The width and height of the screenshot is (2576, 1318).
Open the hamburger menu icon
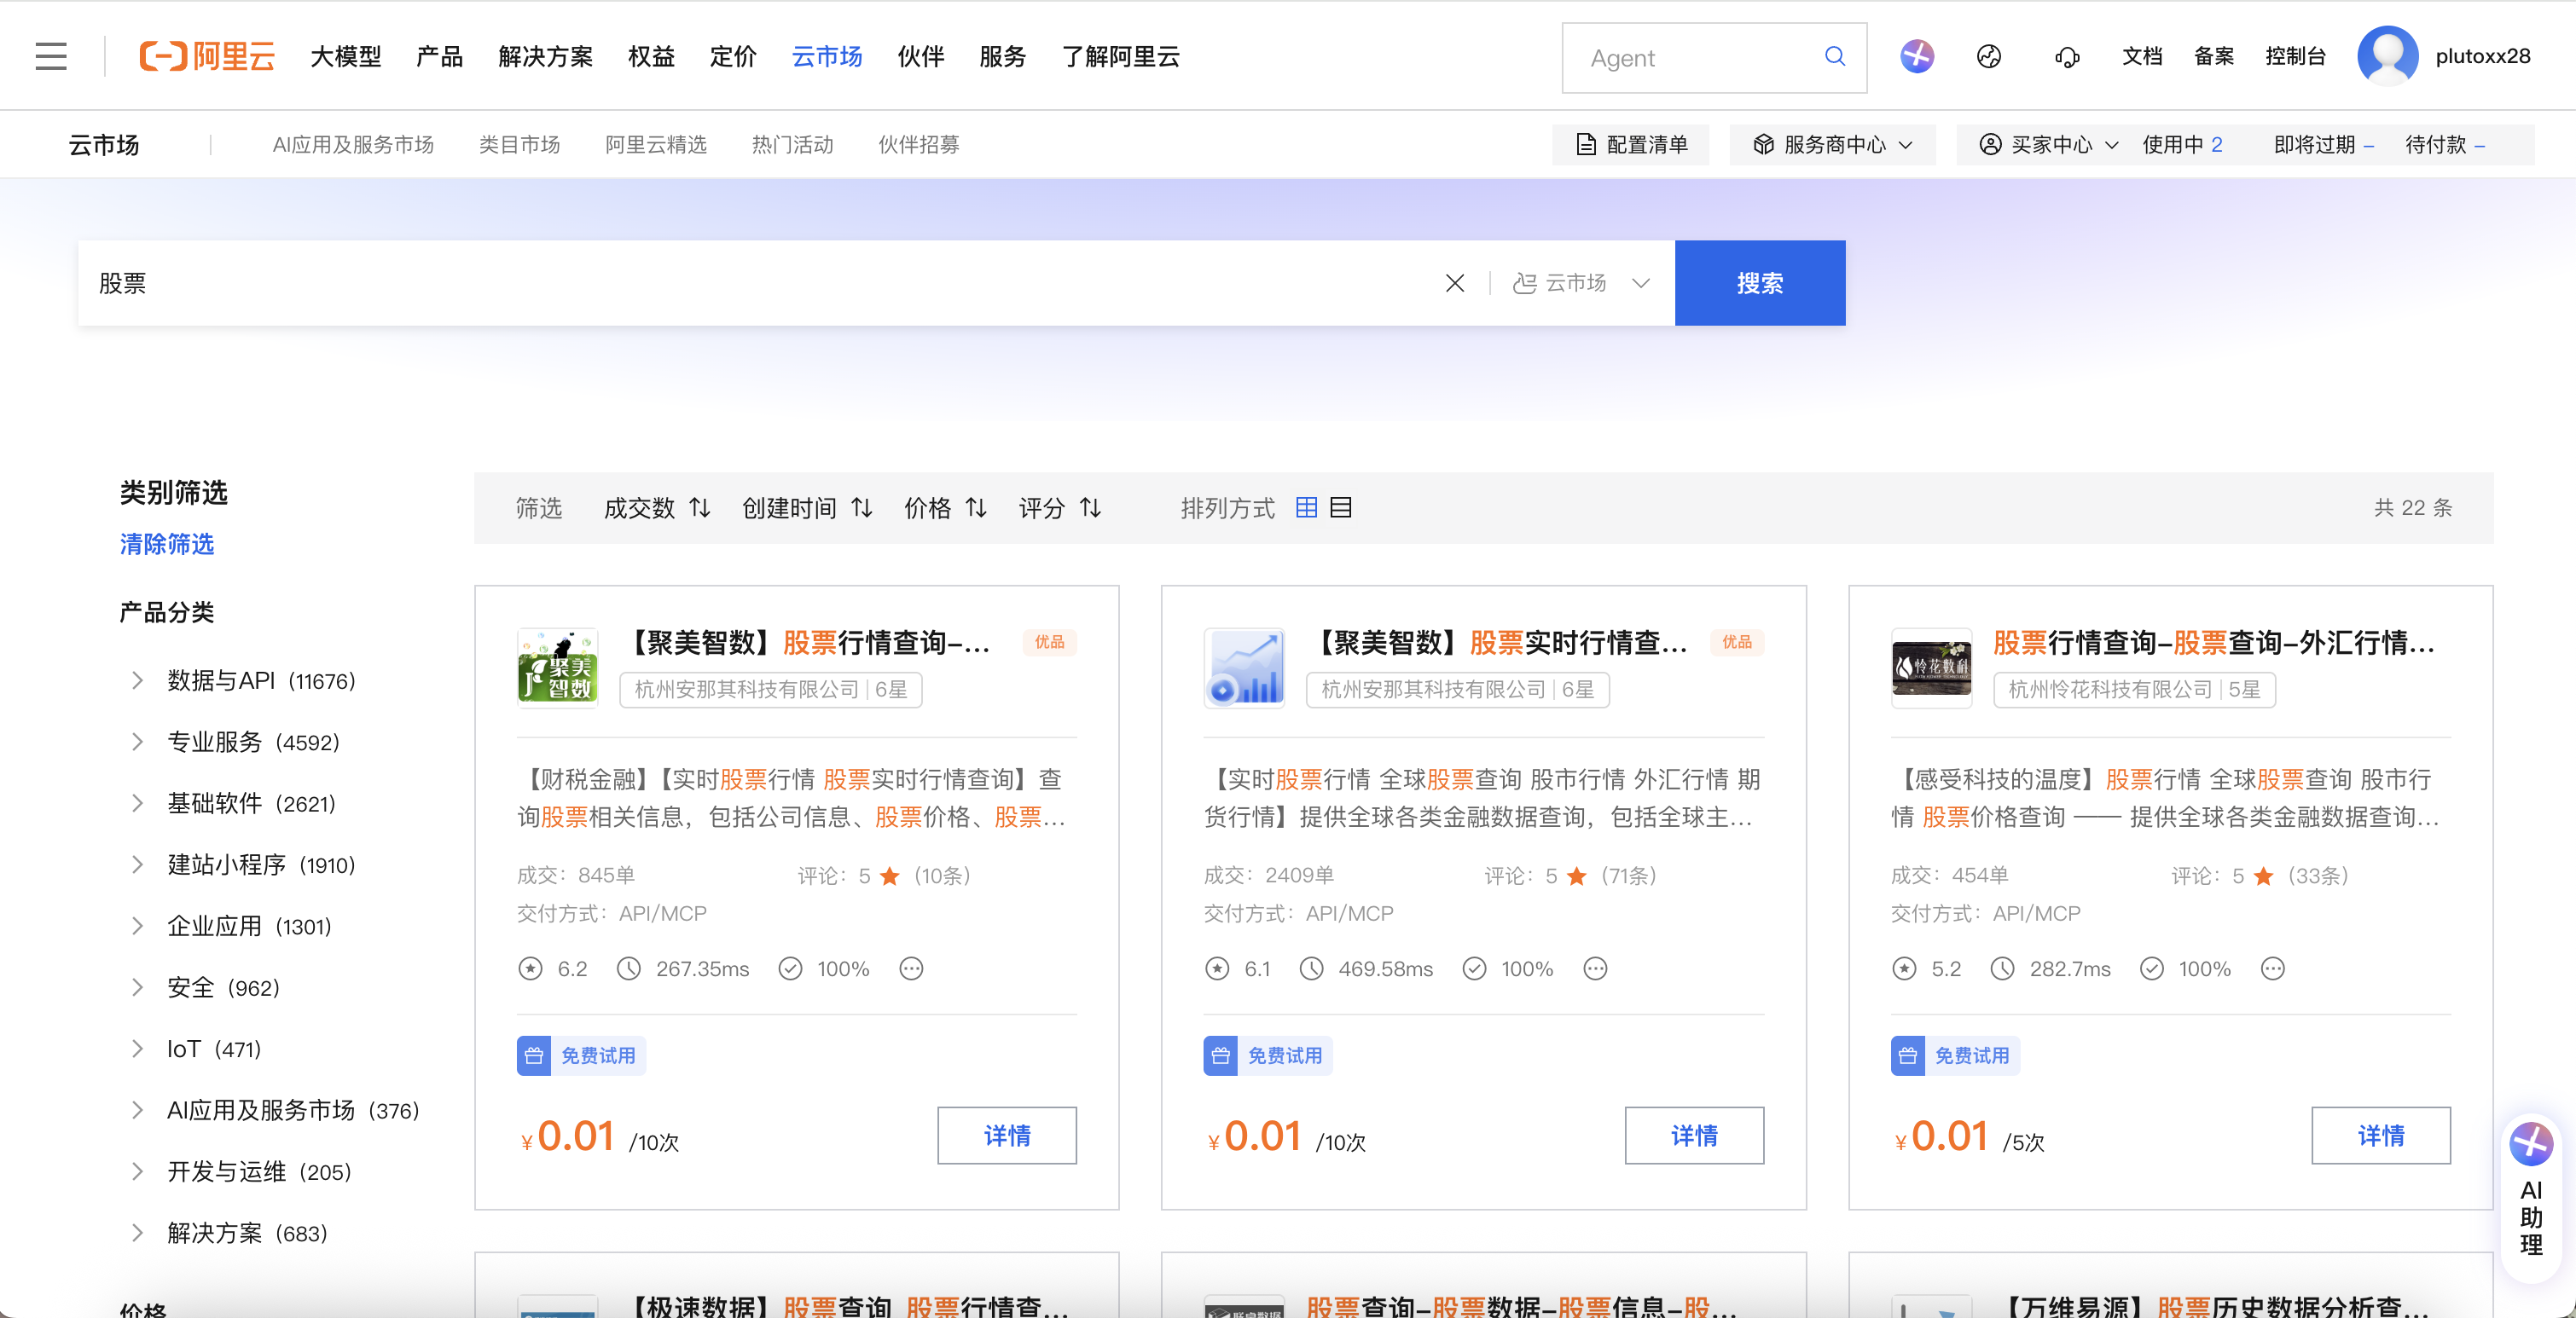click(x=51, y=56)
